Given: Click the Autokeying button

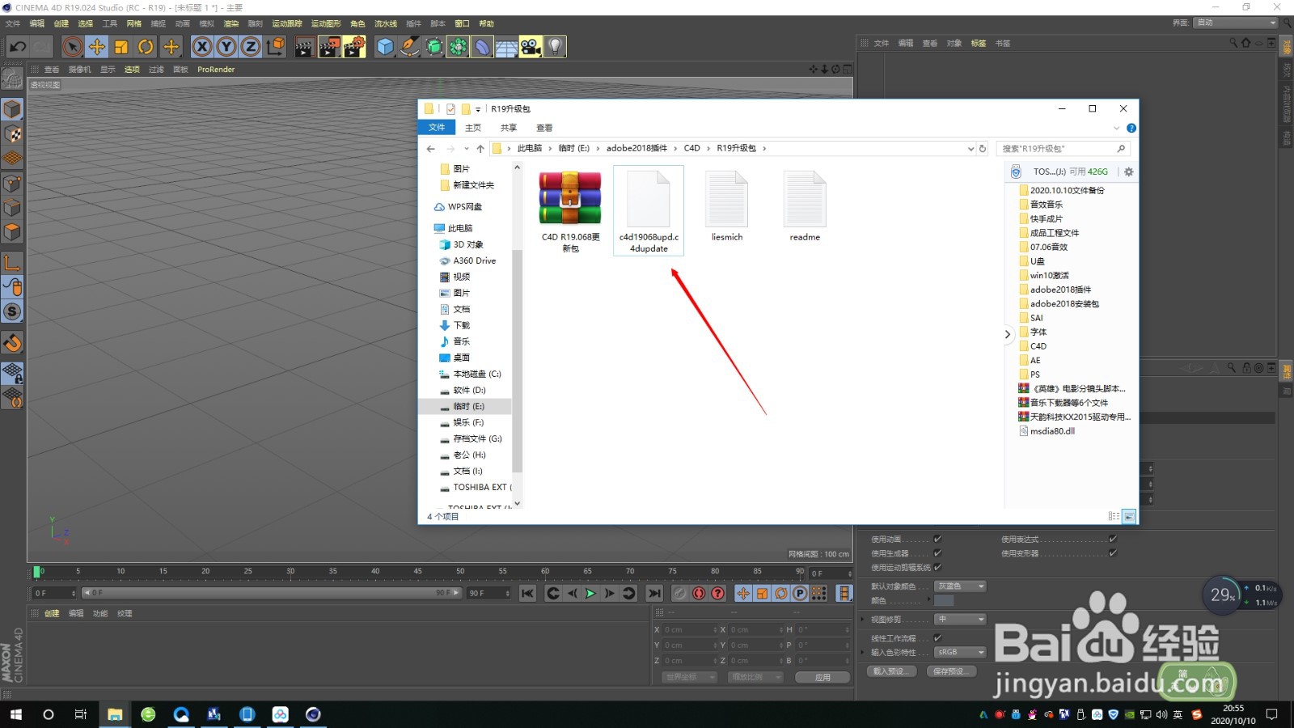Looking at the screenshot, I should [x=699, y=593].
